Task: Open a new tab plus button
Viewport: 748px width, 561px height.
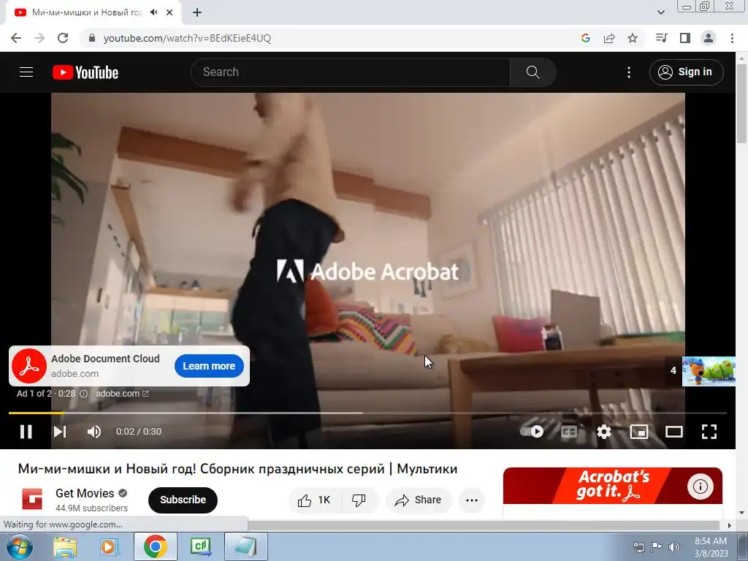Action: pos(197,13)
